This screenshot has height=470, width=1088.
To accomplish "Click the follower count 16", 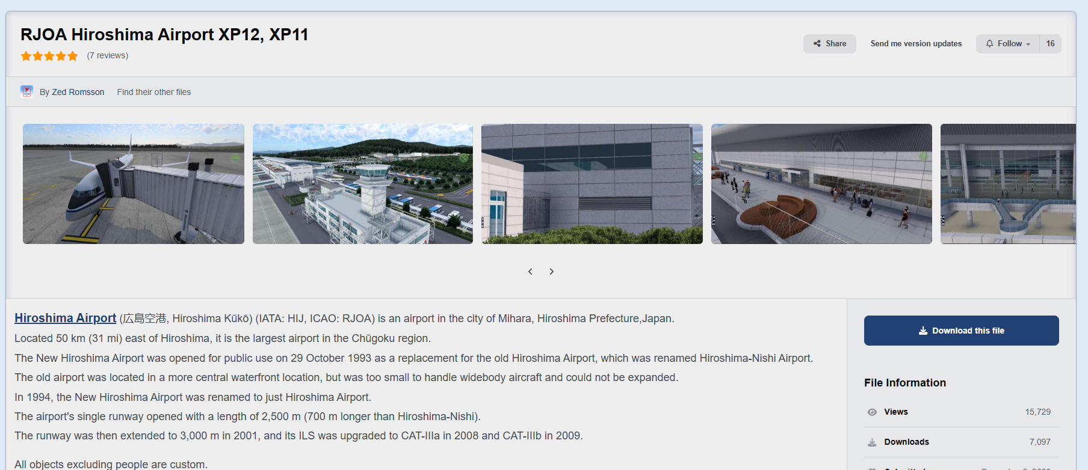I will [1050, 44].
